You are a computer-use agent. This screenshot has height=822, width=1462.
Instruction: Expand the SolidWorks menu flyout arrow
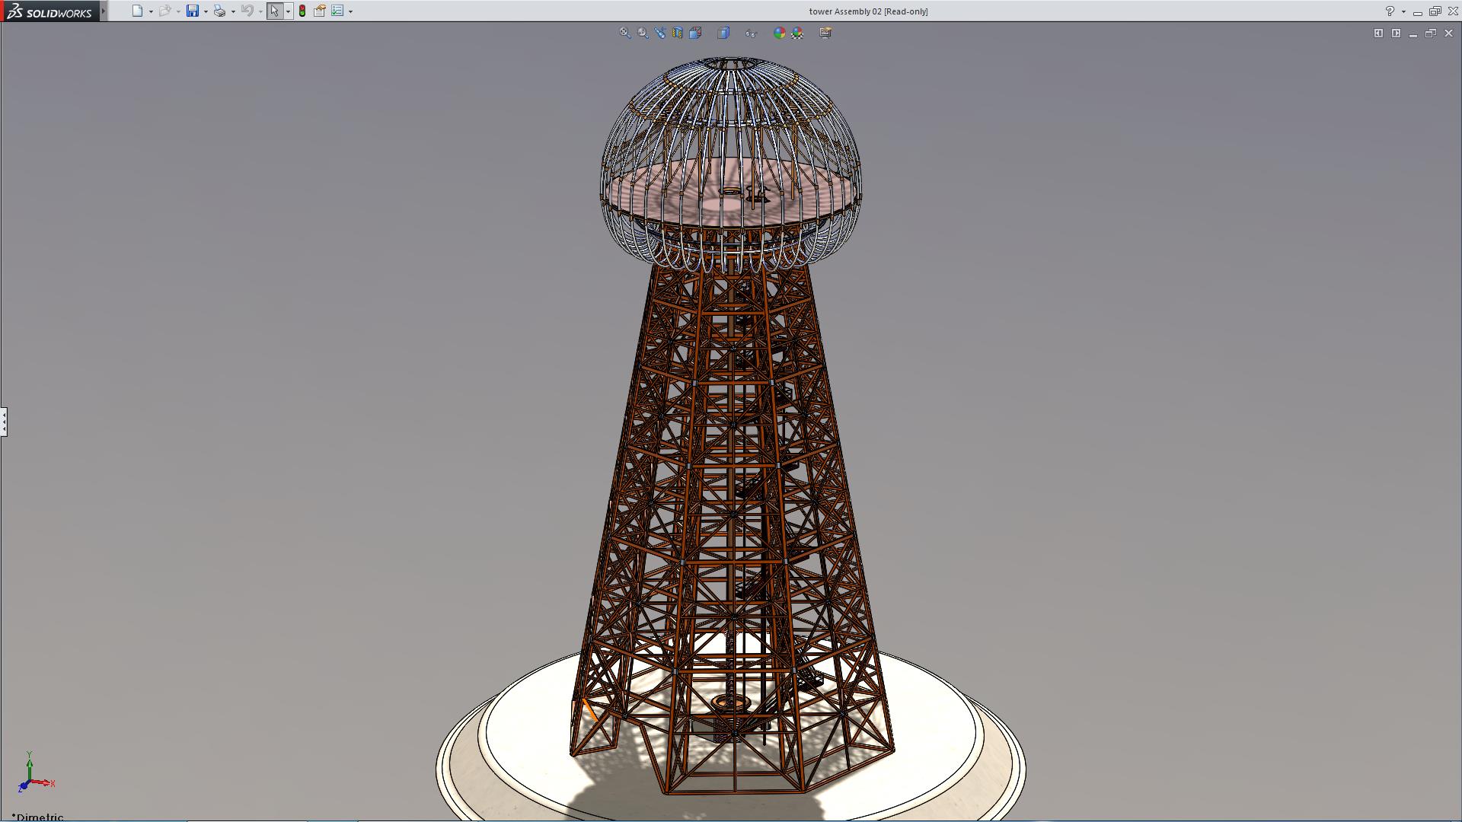click(104, 11)
